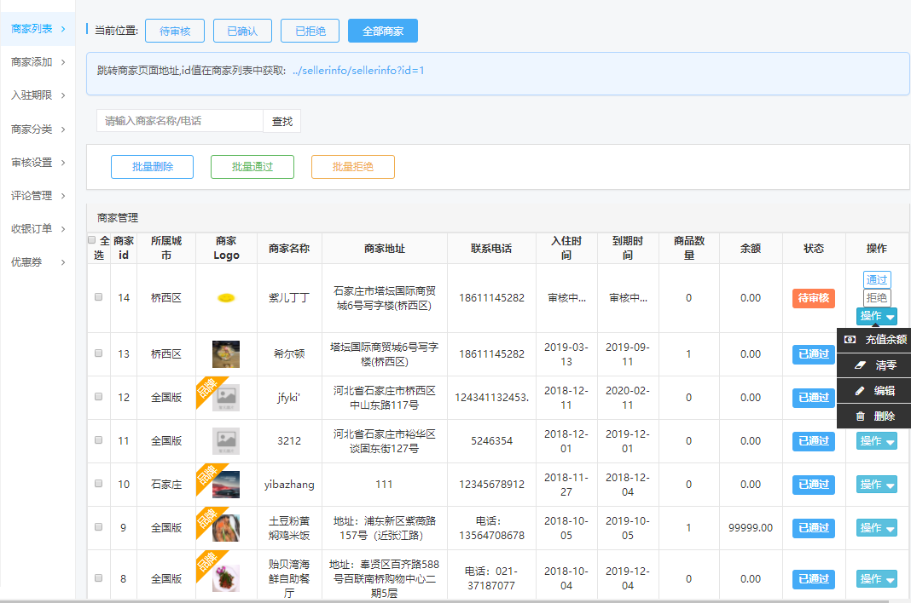911x603 pixels.
Task: Click 通过 to approve 紫儿丁丁
Action: [x=877, y=279]
